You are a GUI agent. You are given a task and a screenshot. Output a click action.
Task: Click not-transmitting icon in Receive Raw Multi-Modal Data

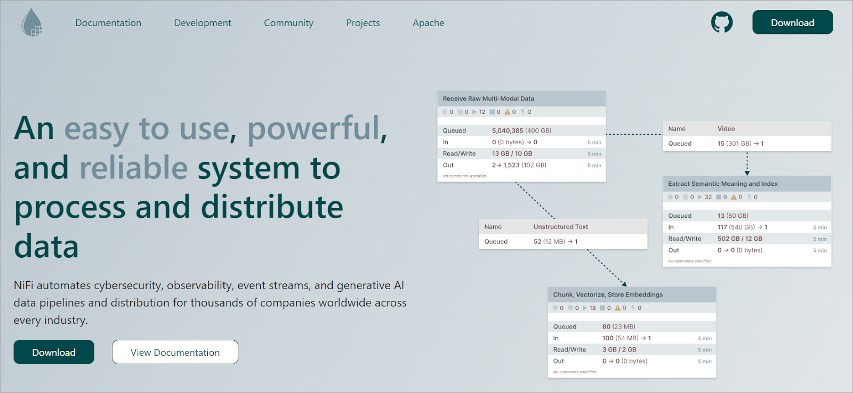click(460, 112)
